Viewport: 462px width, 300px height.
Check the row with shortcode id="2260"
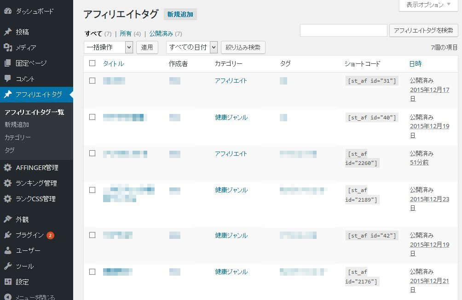92,153
